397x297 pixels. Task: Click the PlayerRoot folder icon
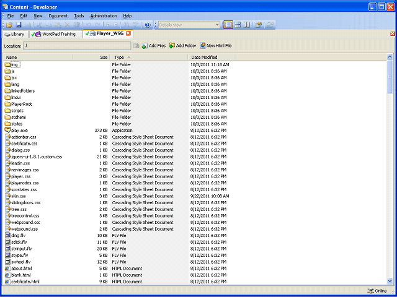[8, 104]
